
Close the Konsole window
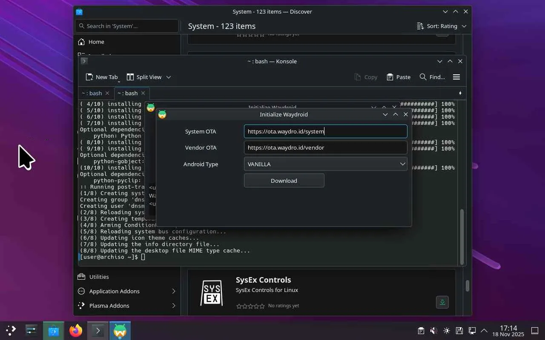coord(460,61)
